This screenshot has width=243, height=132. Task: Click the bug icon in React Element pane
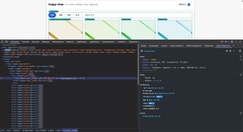click(x=230, y=51)
